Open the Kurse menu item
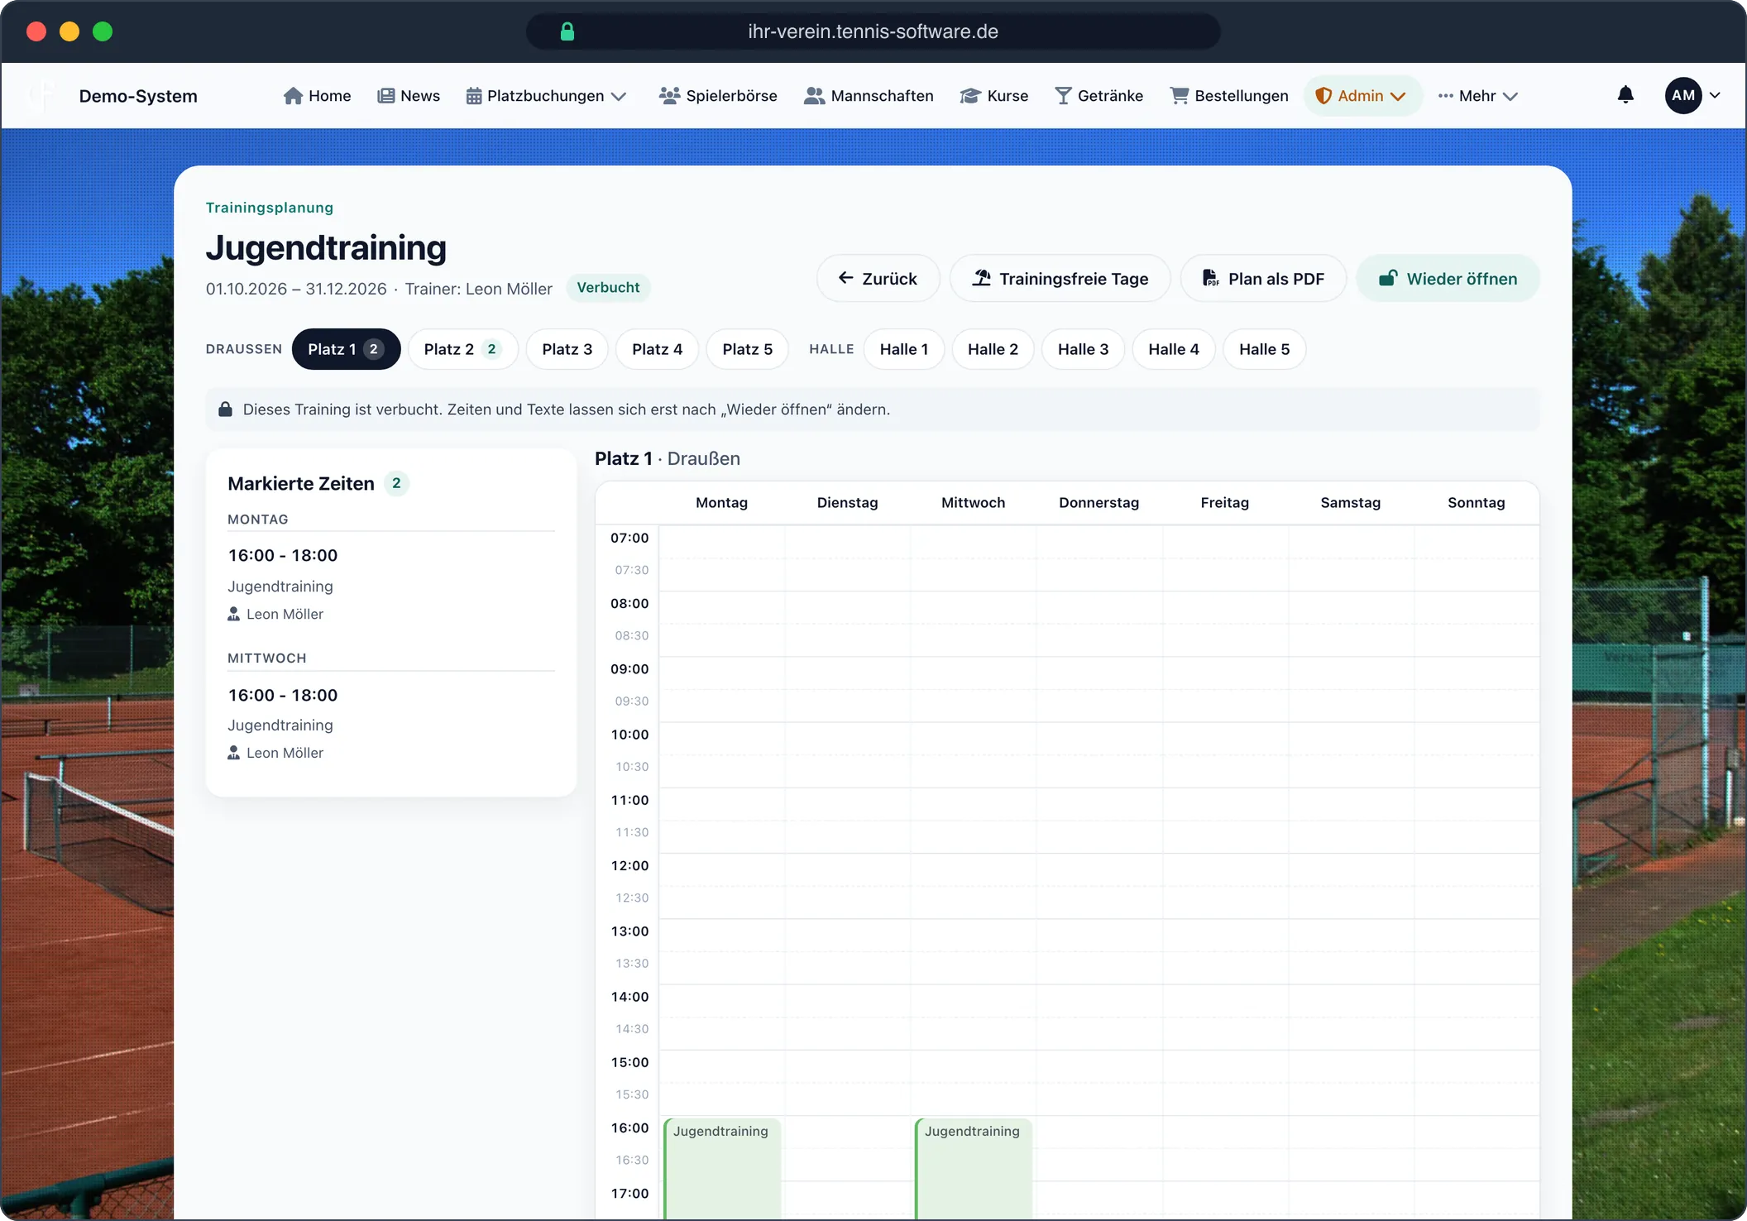The image size is (1747, 1221). pos(994,96)
